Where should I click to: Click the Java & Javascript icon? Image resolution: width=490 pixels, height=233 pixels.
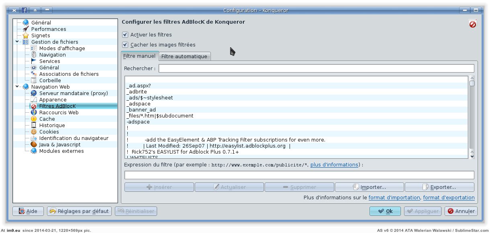tap(34, 145)
